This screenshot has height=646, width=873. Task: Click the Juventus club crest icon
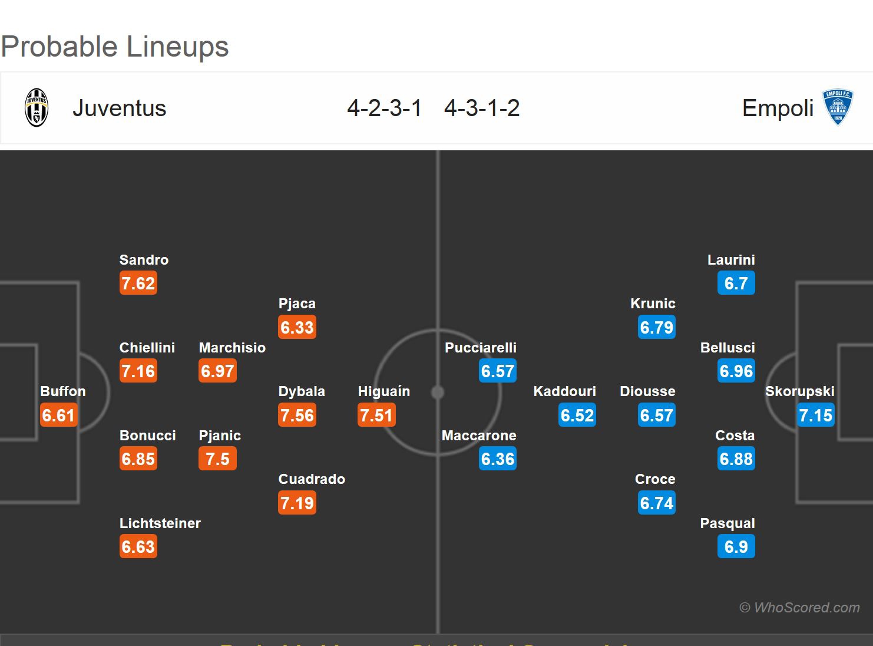(x=37, y=108)
